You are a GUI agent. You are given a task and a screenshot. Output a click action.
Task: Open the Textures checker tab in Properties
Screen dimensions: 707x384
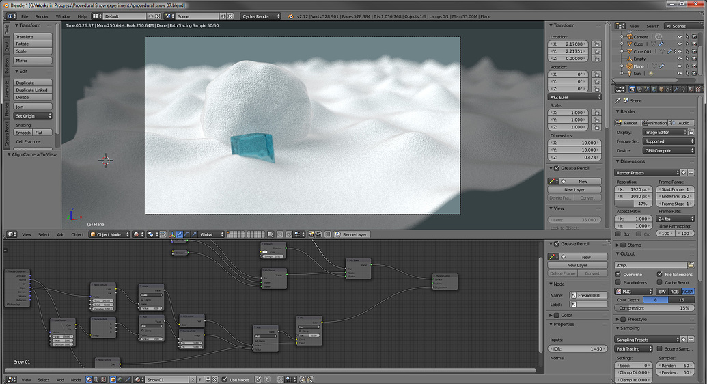(698, 90)
